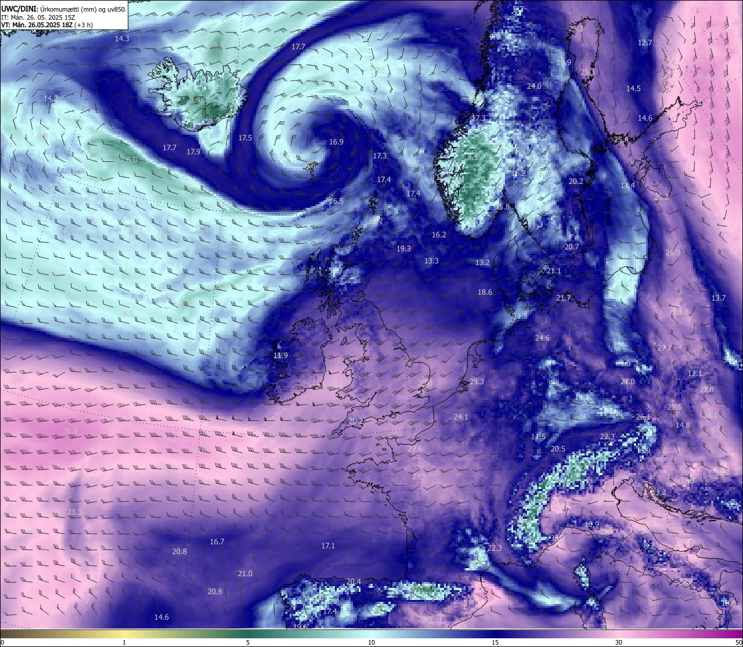
Task: Click the 20.7 value label
Action: click(x=572, y=247)
